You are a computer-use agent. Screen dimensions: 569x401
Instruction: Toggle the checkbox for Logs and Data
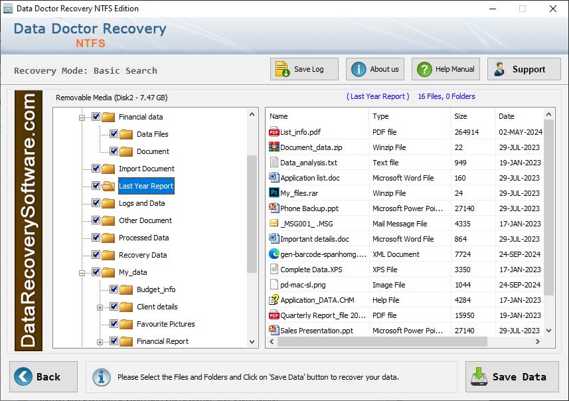[x=94, y=203]
